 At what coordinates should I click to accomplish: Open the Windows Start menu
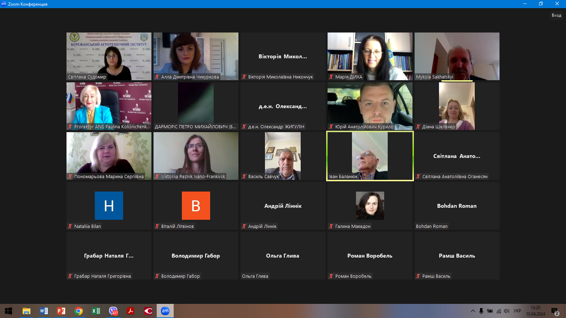[8, 311]
